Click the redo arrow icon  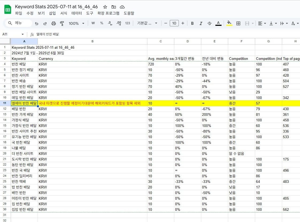pos(45,23)
